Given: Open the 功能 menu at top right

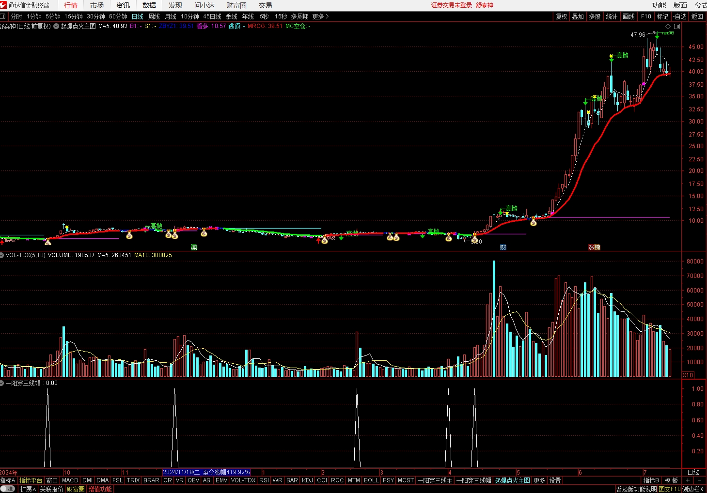Looking at the screenshot, I should point(659,5).
